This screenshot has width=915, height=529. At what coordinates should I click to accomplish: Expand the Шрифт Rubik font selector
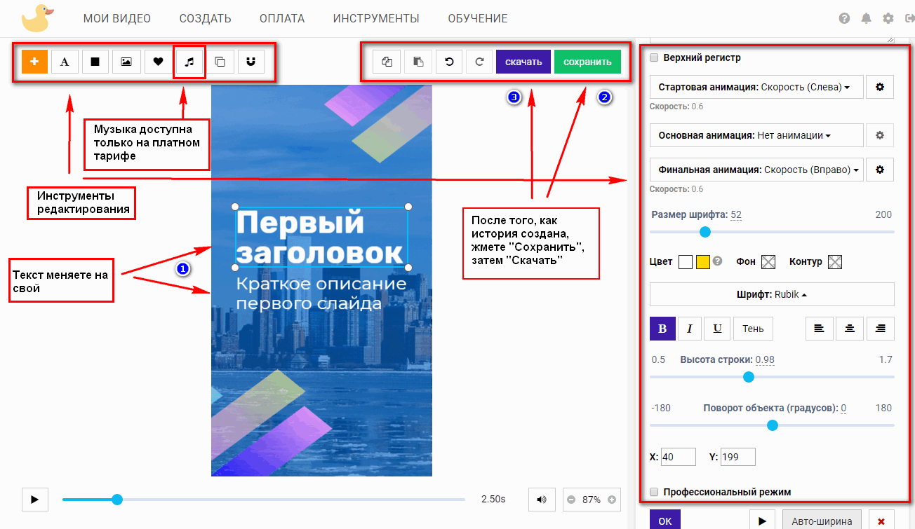772,294
